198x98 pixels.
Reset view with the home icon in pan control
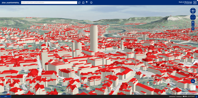(193, 11)
